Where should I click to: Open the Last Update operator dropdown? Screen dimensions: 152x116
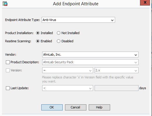(68, 88)
